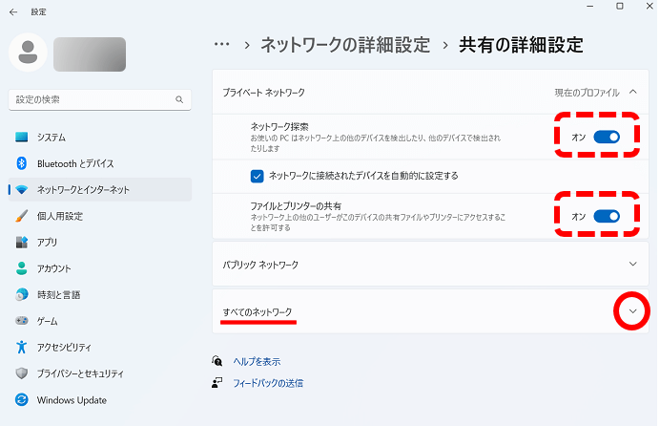Open 時刻と言語 settings
660x426 pixels.
58,295
